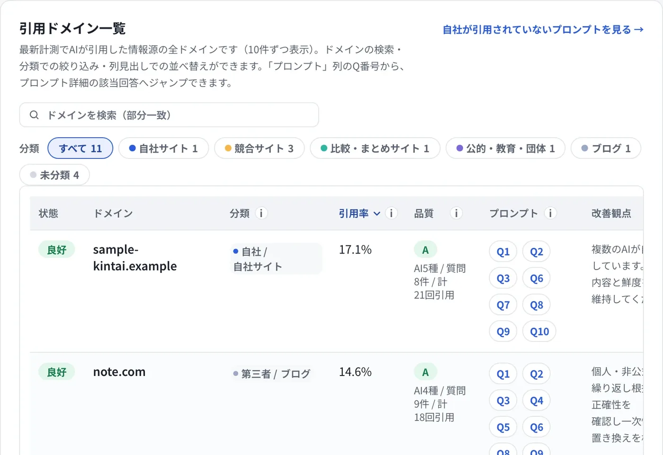This screenshot has width=663, height=455.
Task: Open Q1 prompt in sample-kintai.example row
Action: (x=503, y=252)
